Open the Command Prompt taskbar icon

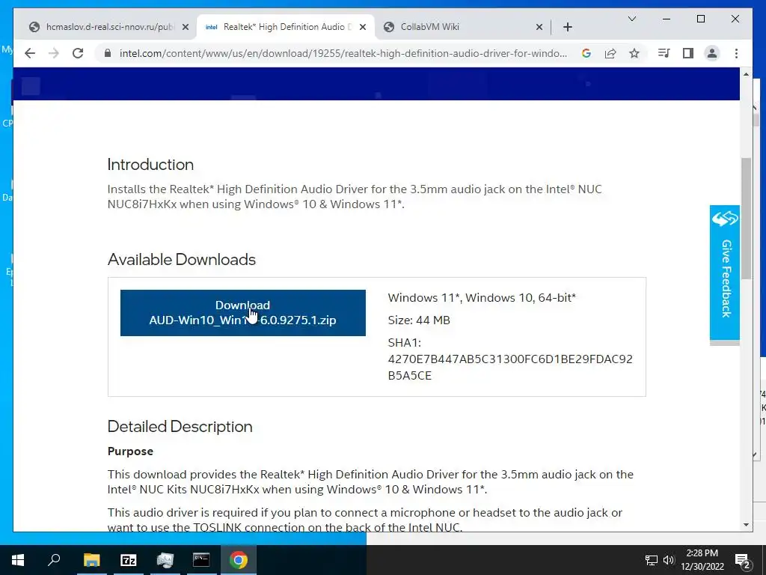(x=201, y=560)
